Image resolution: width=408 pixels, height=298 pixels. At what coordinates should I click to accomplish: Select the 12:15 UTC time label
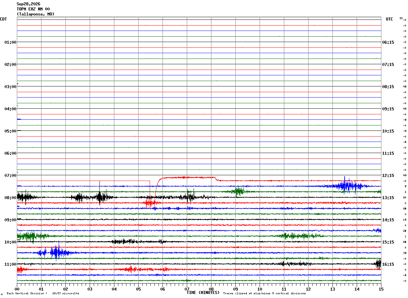click(388, 176)
